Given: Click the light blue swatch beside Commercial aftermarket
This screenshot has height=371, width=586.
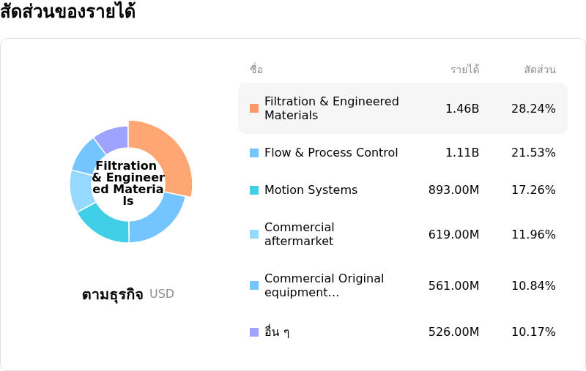Looking at the screenshot, I should pos(254,234).
